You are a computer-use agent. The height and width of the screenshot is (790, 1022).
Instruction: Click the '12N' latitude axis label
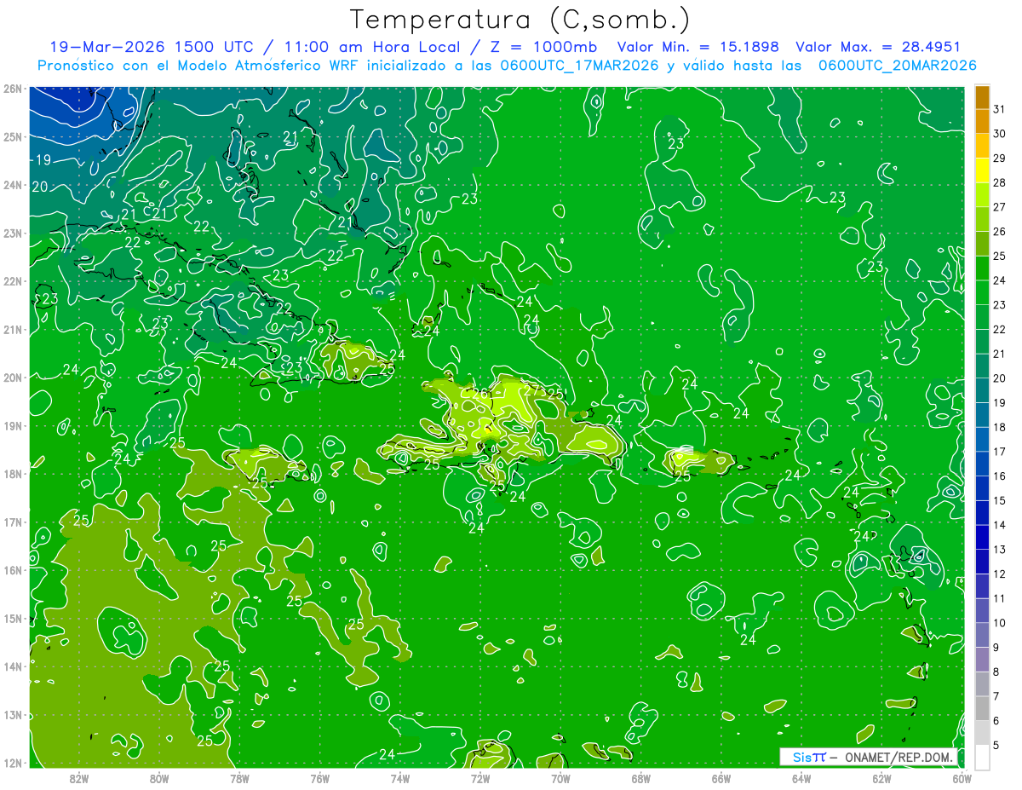coord(12,763)
